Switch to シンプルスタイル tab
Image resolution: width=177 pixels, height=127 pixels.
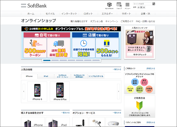point(96,76)
